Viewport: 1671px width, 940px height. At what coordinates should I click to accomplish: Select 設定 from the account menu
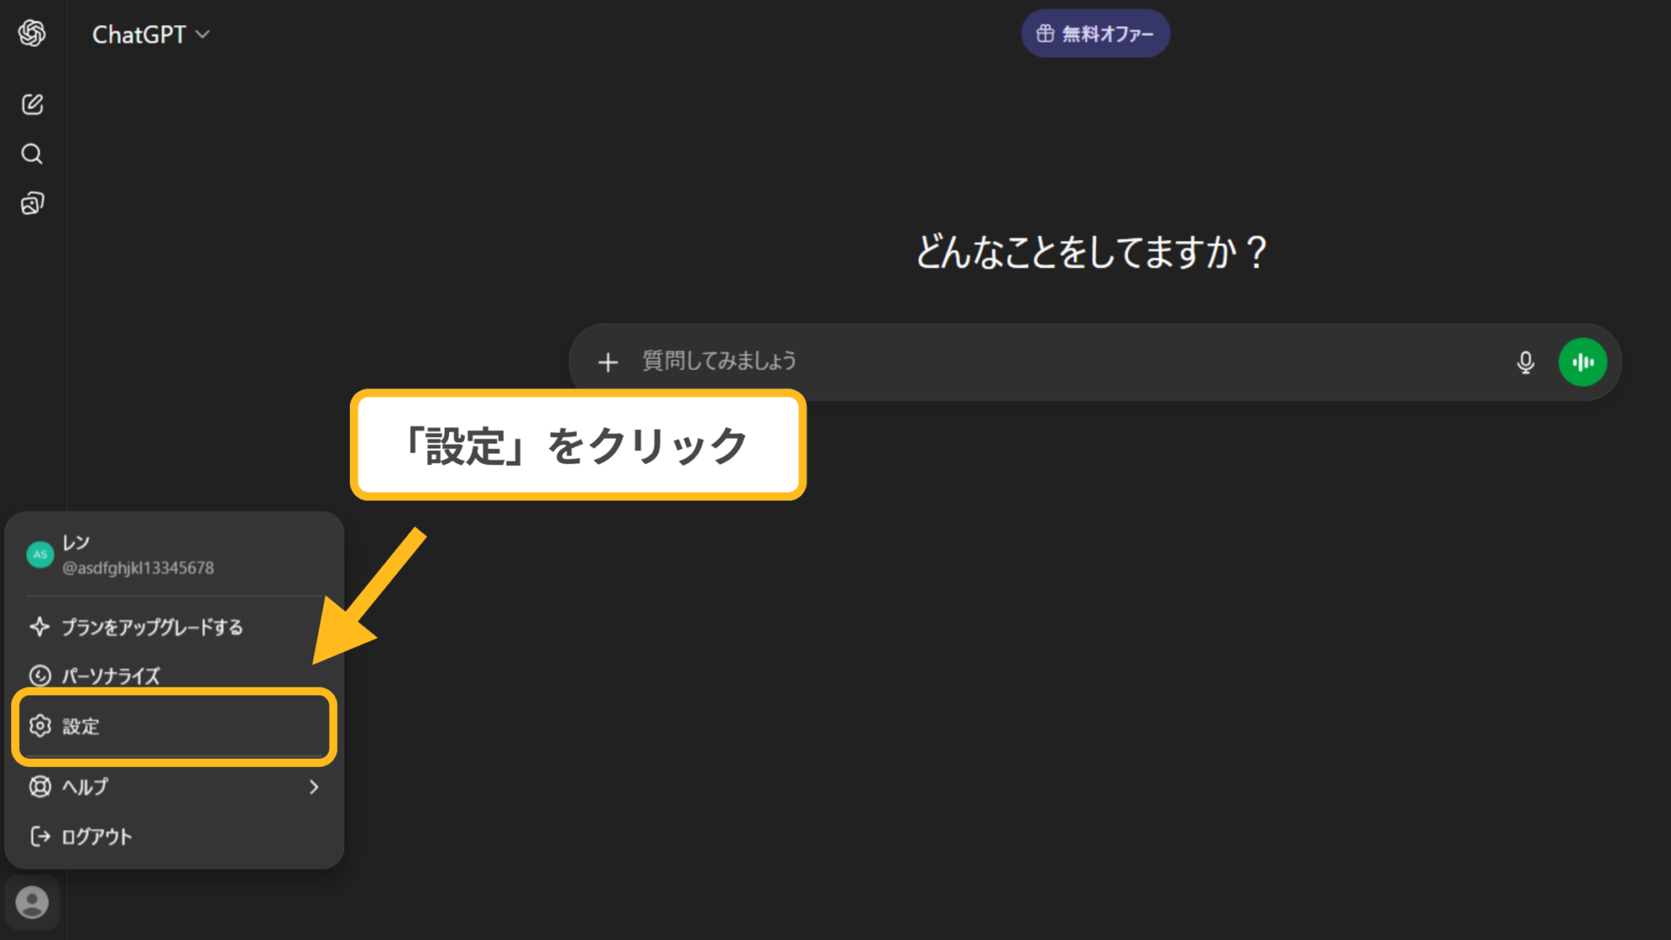point(83,727)
